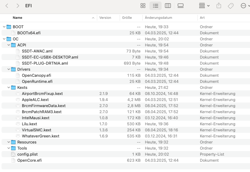Select list view mode button
The width and height of the screenshot is (250, 172).
point(156,6)
